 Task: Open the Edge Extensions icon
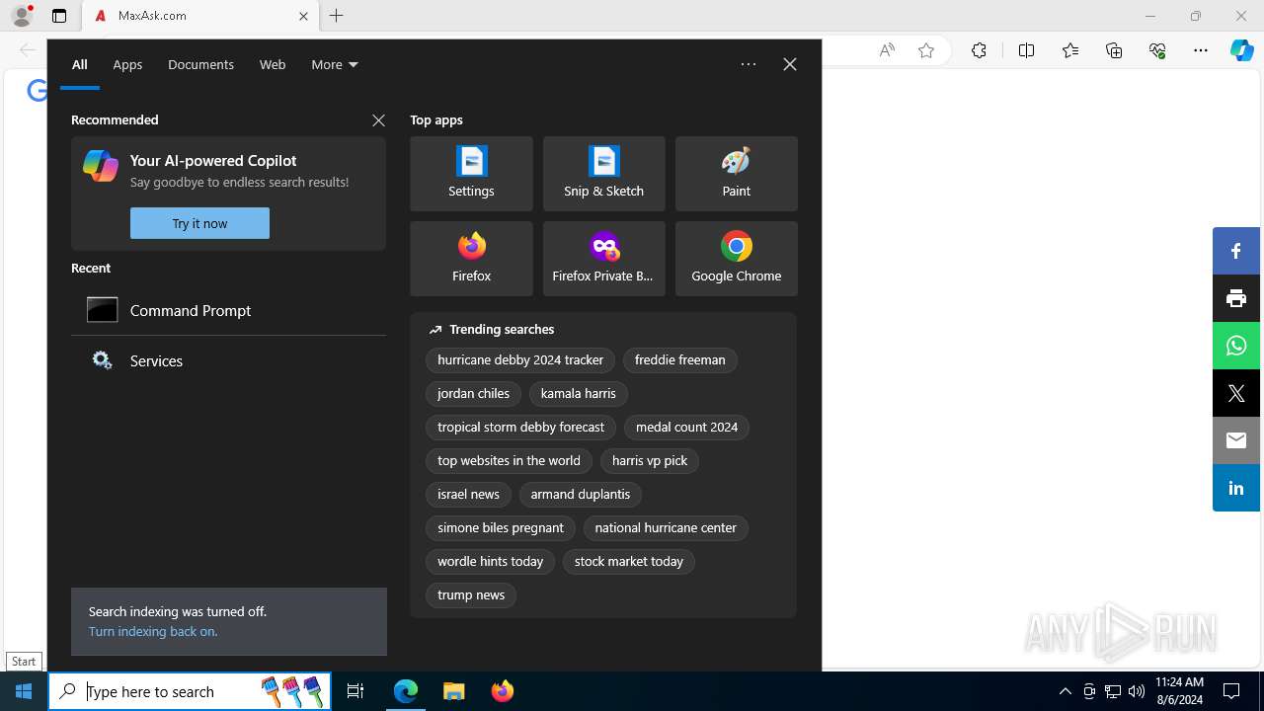(979, 50)
